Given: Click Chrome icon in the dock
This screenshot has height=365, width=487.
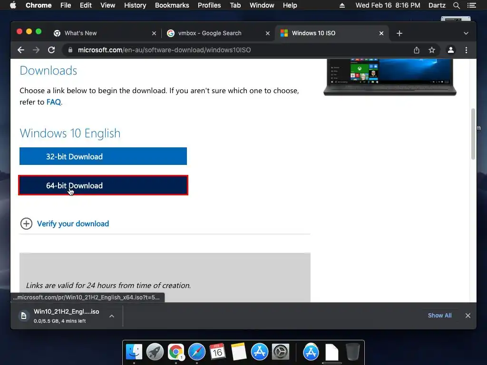Looking at the screenshot, I should tap(176, 352).
